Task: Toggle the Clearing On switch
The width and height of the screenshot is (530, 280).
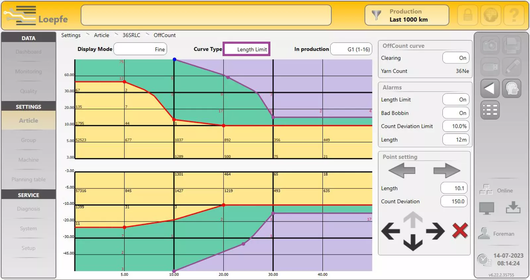Action: click(x=456, y=58)
